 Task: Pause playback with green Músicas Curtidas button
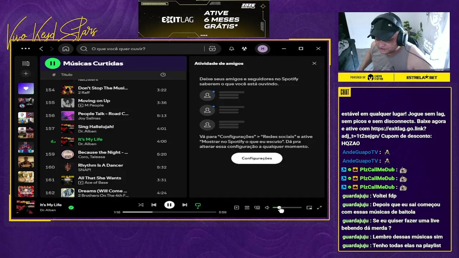pyautogui.click(x=52, y=63)
